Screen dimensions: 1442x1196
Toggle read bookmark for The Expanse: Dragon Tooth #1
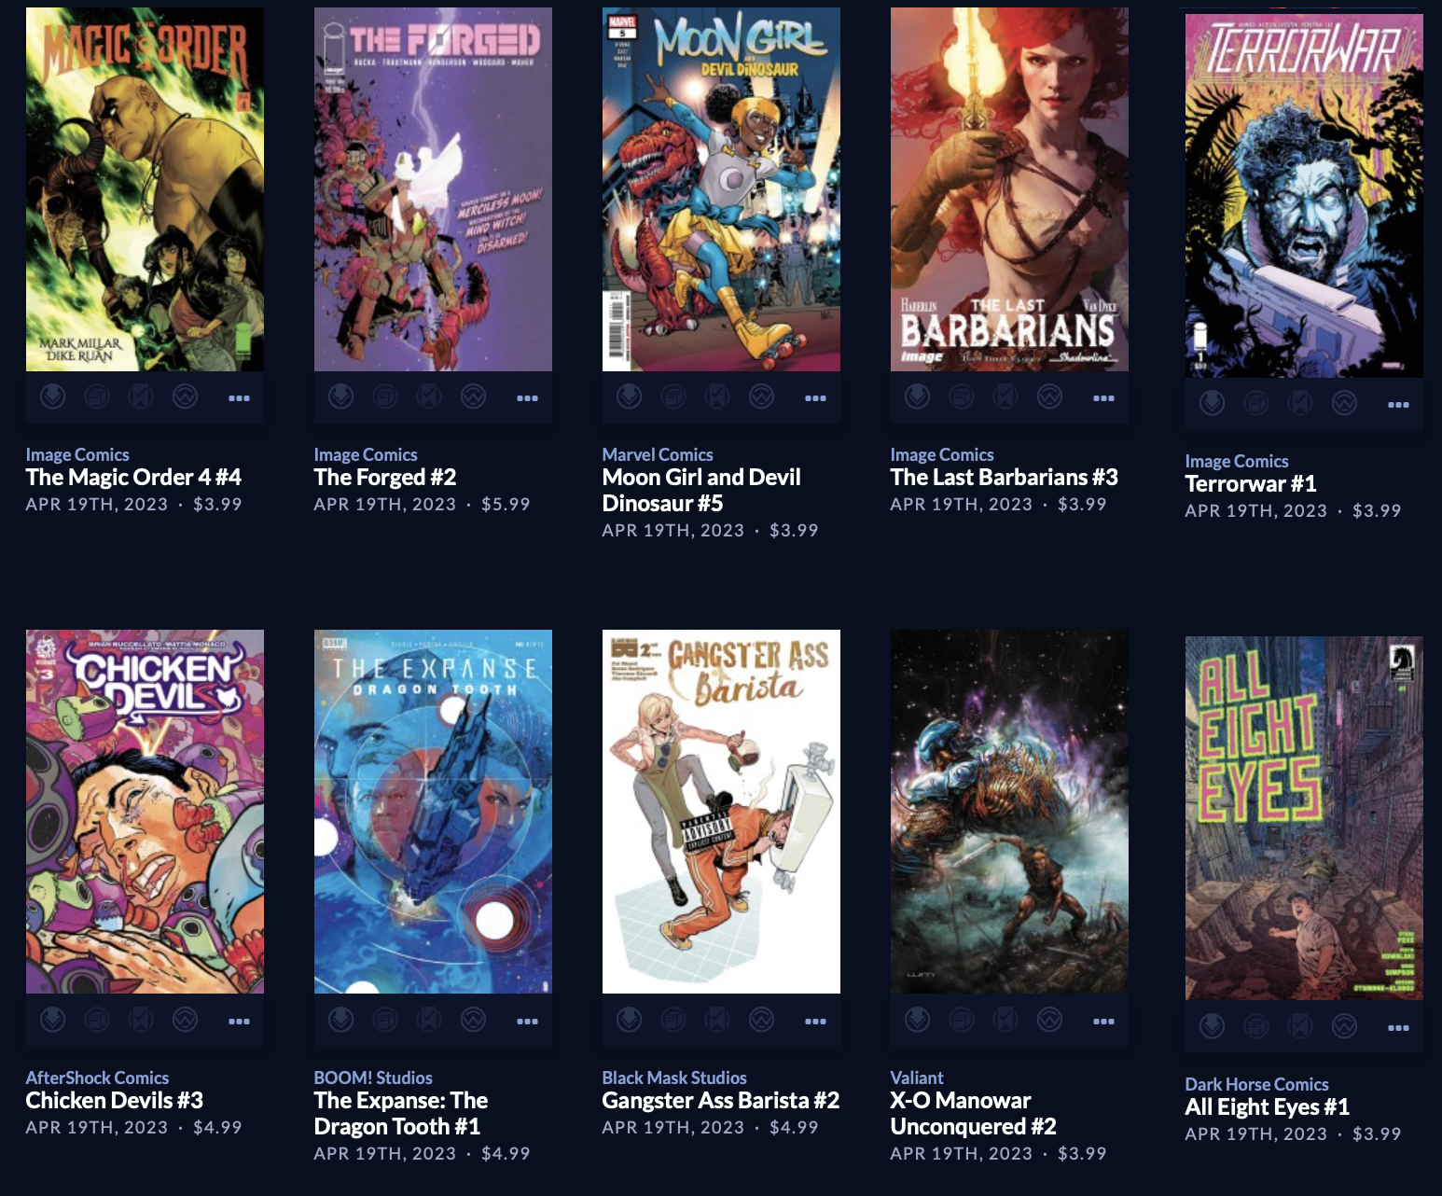(429, 1021)
